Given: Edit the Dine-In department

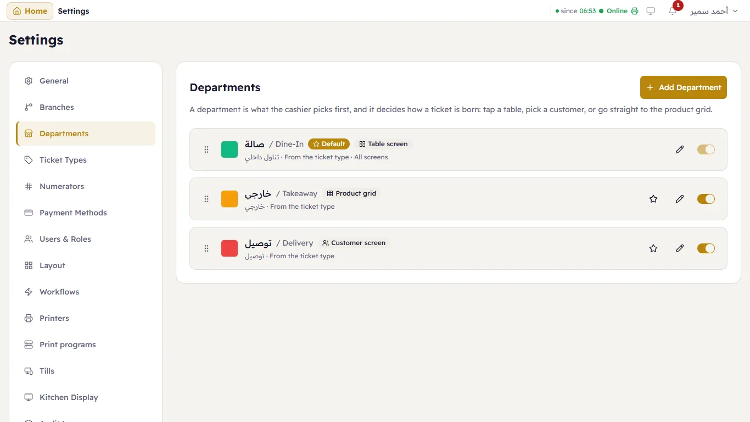Looking at the screenshot, I should (680, 149).
